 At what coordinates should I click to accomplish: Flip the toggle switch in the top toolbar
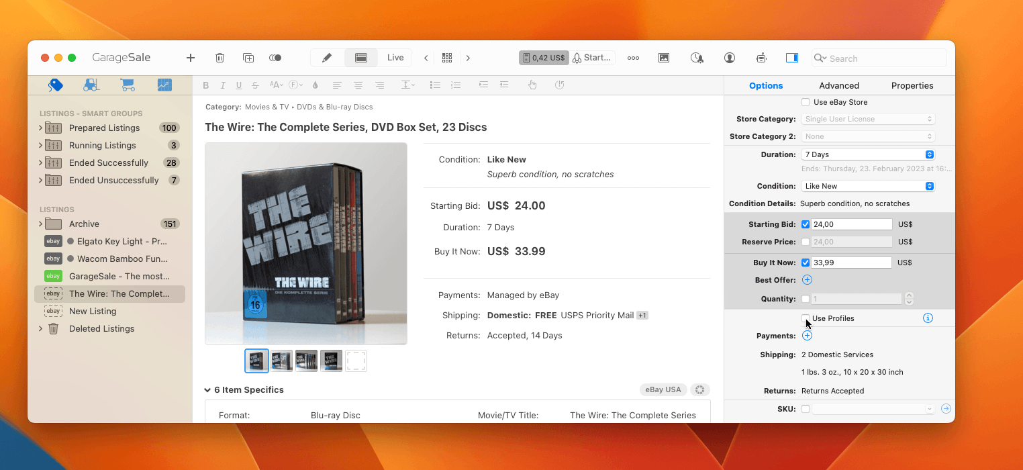click(275, 58)
